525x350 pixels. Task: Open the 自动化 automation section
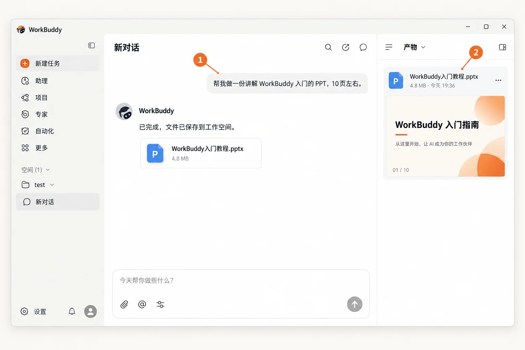pyautogui.click(x=58, y=131)
